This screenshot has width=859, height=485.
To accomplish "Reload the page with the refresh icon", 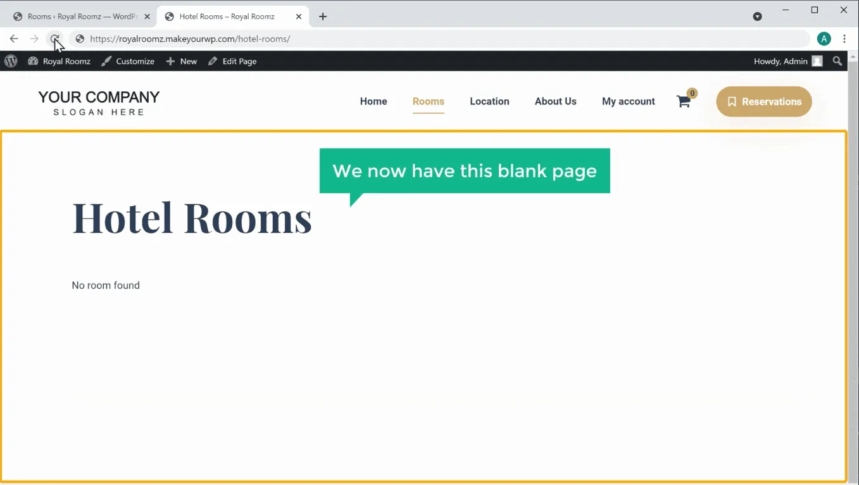I will pyautogui.click(x=55, y=39).
